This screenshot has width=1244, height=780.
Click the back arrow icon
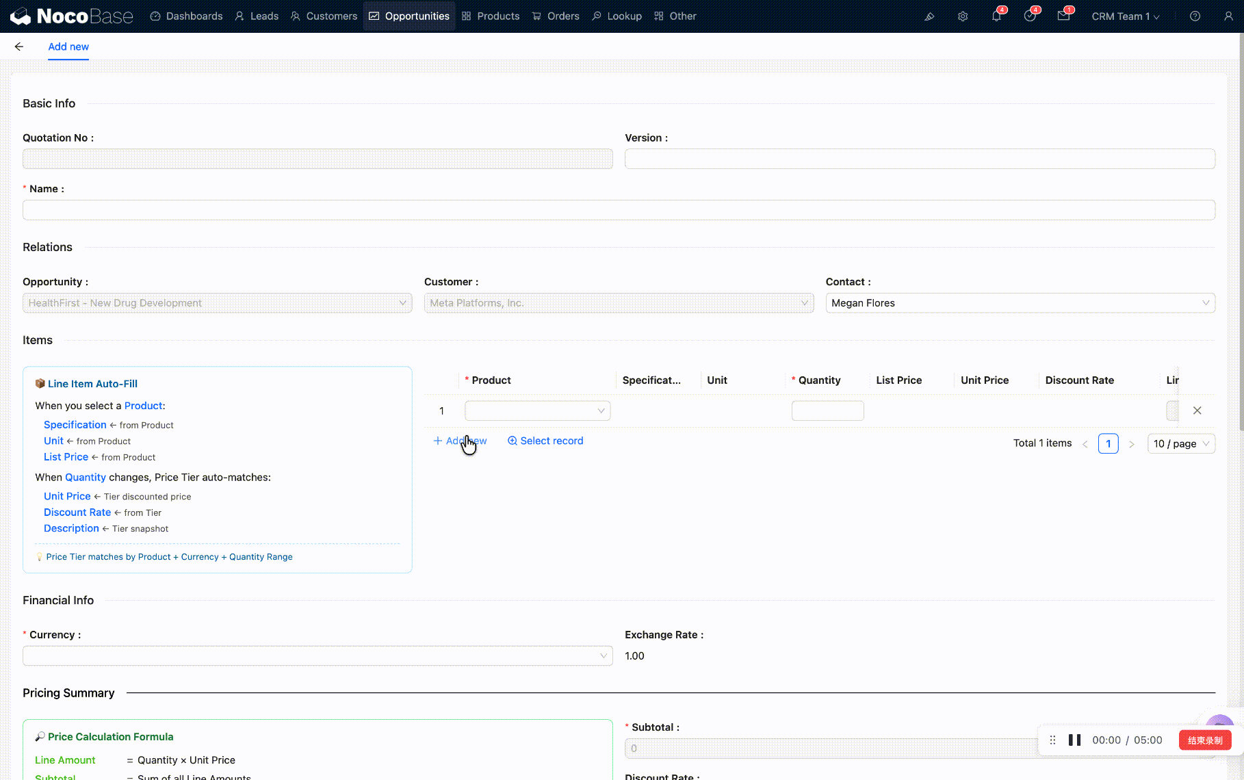pos(19,47)
